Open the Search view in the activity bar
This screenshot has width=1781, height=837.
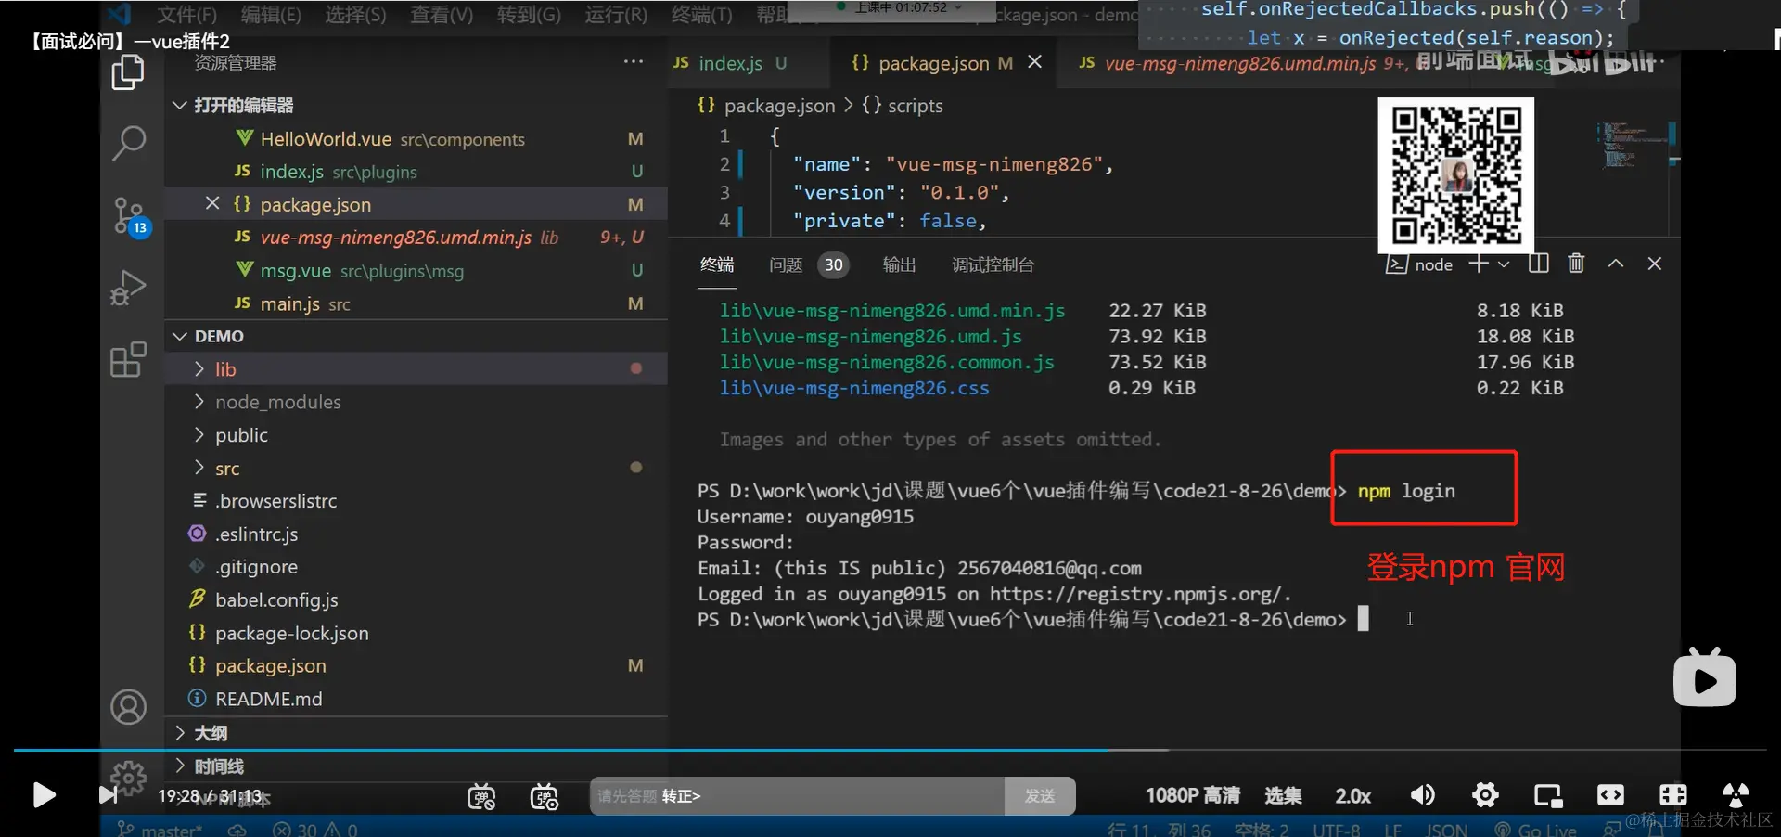coord(128,144)
